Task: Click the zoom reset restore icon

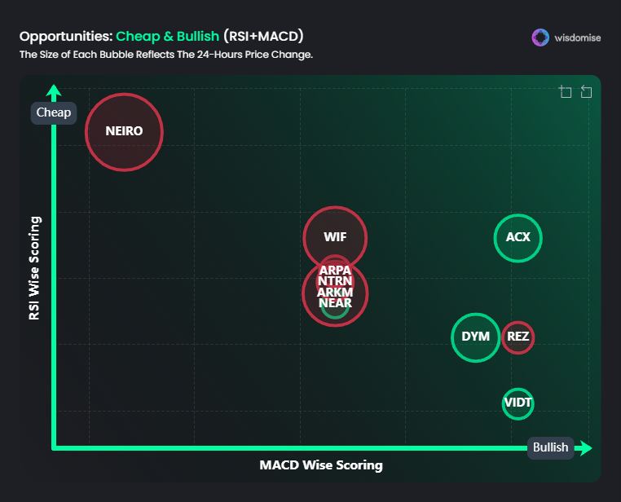Action: pos(586,91)
